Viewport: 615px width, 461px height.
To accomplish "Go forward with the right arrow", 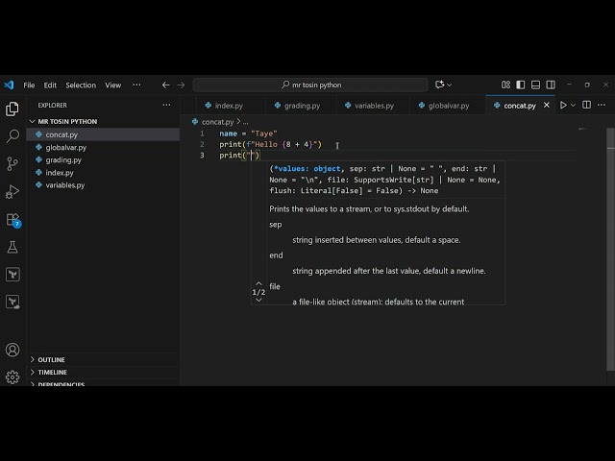I will (181, 85).
